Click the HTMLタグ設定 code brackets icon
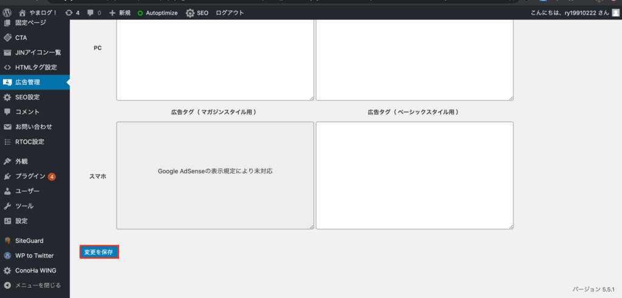 [x=7, y=67]
